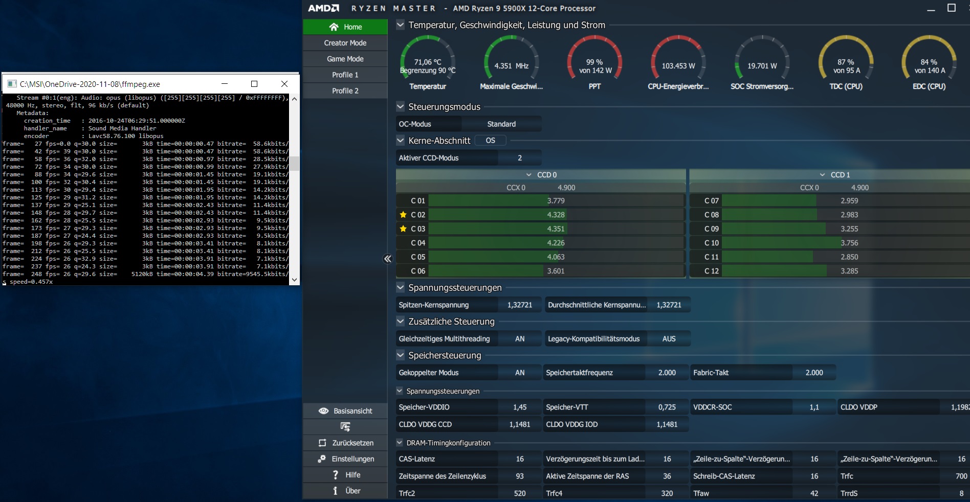The height and width of the screenshot is (502, 970).
Task: Minimize the ffmpeg.exe console window
Action: pos(225,84)
